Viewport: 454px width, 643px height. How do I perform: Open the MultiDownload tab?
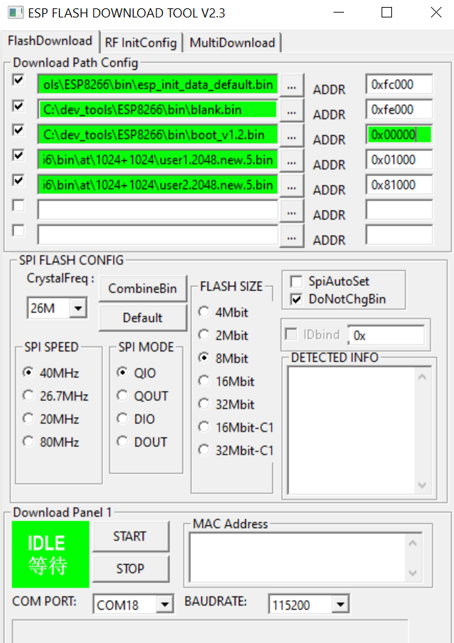click(232, 43)
